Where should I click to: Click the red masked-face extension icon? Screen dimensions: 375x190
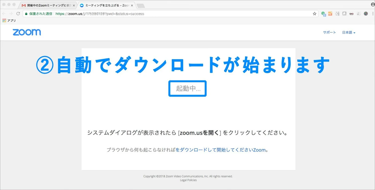pos(351,14)
